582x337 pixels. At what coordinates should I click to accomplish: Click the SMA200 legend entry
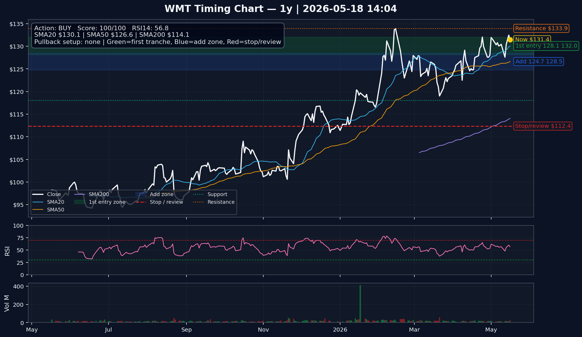click(91, 194)
